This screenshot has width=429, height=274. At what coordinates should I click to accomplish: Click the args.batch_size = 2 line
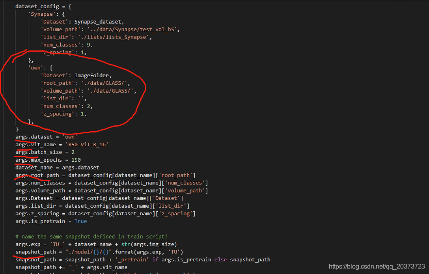point(45,152)
